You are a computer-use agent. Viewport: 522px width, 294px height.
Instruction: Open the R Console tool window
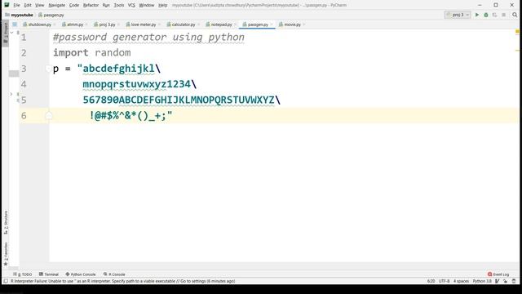(x=114, y=274)
